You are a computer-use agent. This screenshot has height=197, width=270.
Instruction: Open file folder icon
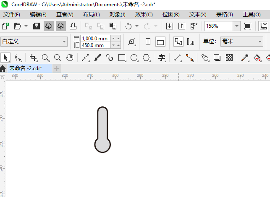click(18, 26)
